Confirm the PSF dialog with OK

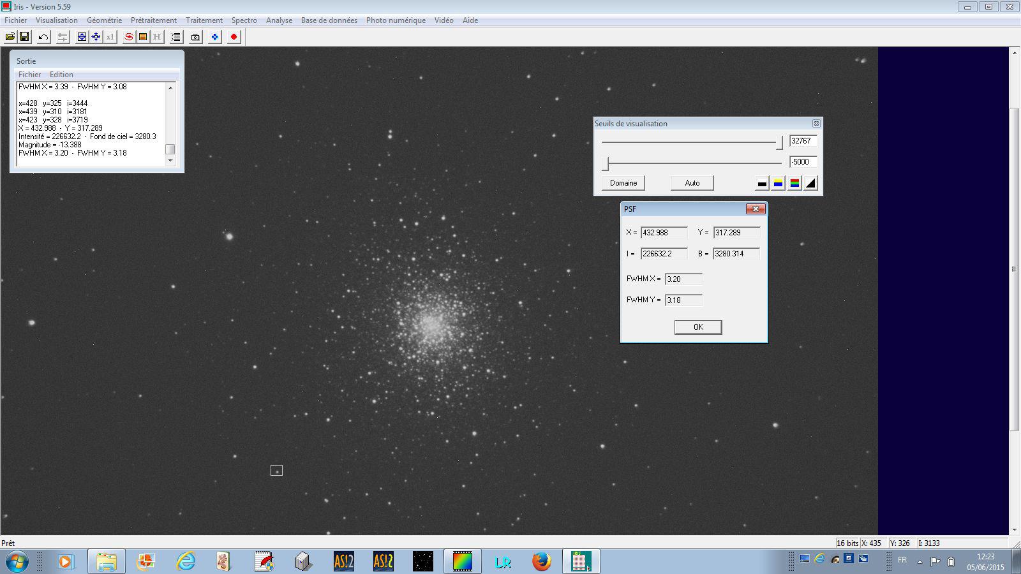(698, 327)
